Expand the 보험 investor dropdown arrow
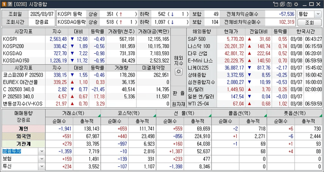The height and width of the screenshot is (172, 324). pyautogui.click(x=42, y=159)
